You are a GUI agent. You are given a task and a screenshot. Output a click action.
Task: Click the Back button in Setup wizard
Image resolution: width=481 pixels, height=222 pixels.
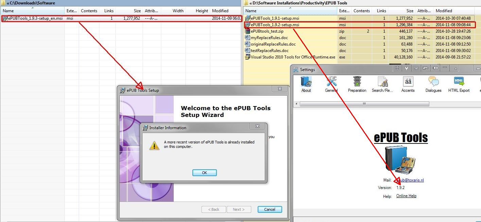point(213,209)
